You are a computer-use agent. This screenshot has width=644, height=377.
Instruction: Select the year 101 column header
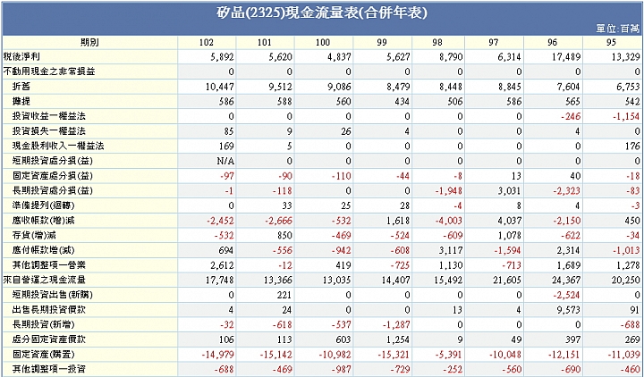pyautogui.click(x=265, y=42)
